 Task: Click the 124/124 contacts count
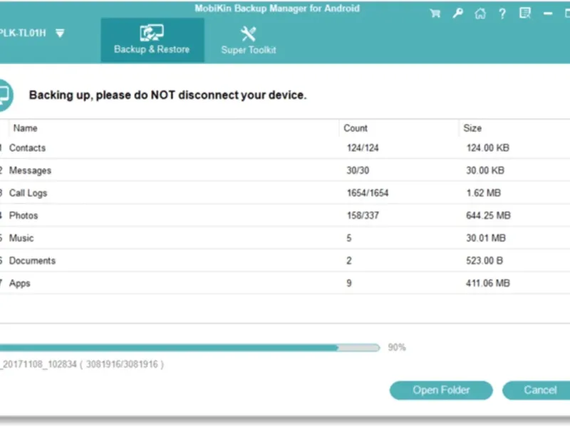[363, 148]
